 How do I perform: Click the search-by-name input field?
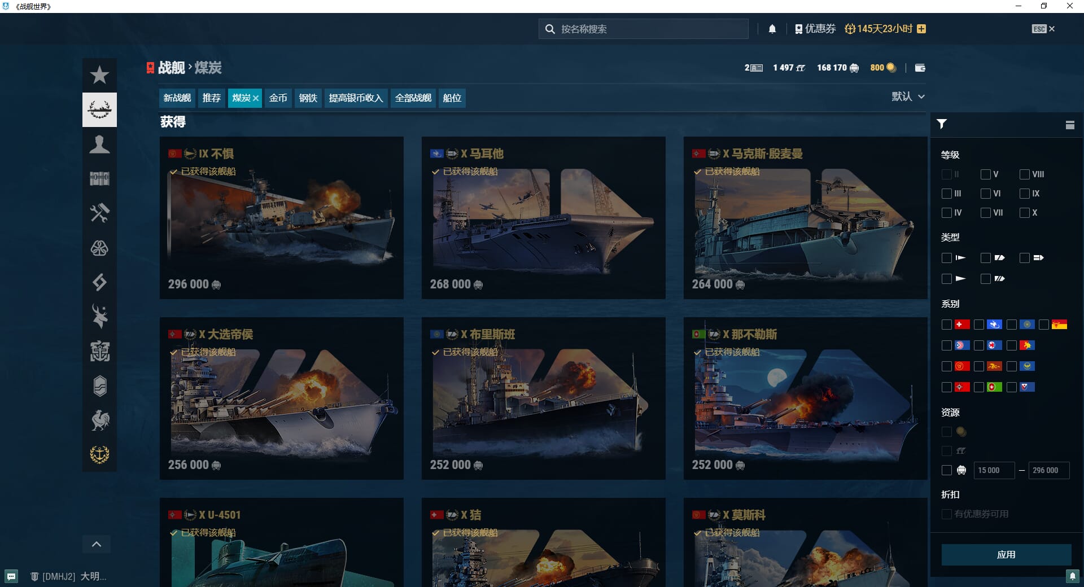coord(649,29)
